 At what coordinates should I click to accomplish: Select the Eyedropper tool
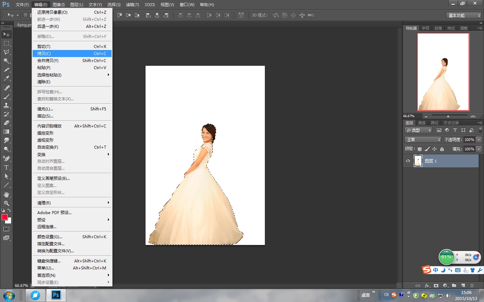tap(6, 79)
